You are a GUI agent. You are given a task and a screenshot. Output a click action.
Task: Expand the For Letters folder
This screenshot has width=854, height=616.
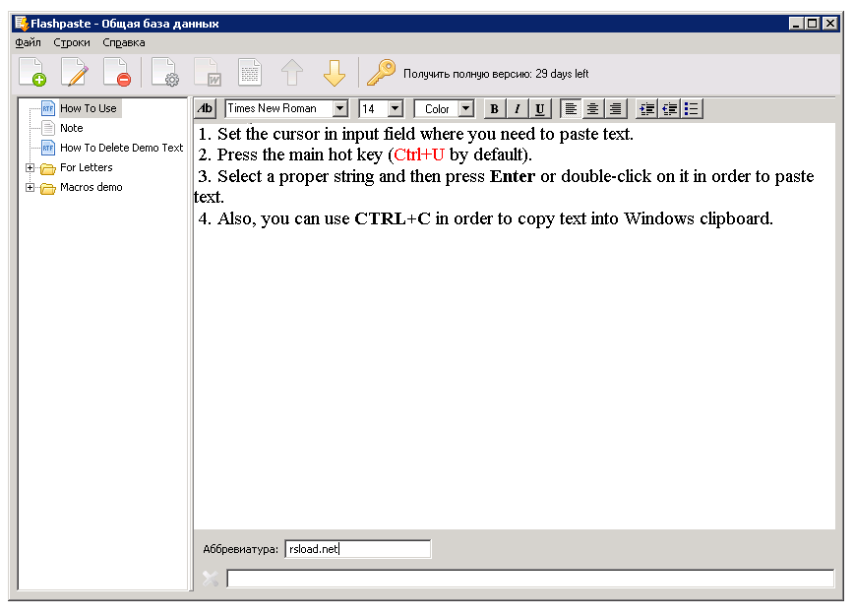(30, 167)
